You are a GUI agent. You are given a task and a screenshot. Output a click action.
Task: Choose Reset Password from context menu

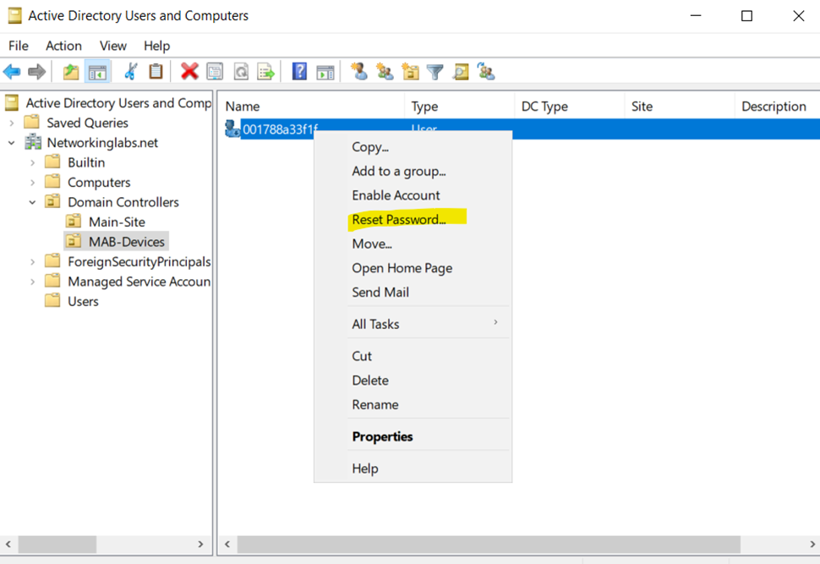point(413,219)
